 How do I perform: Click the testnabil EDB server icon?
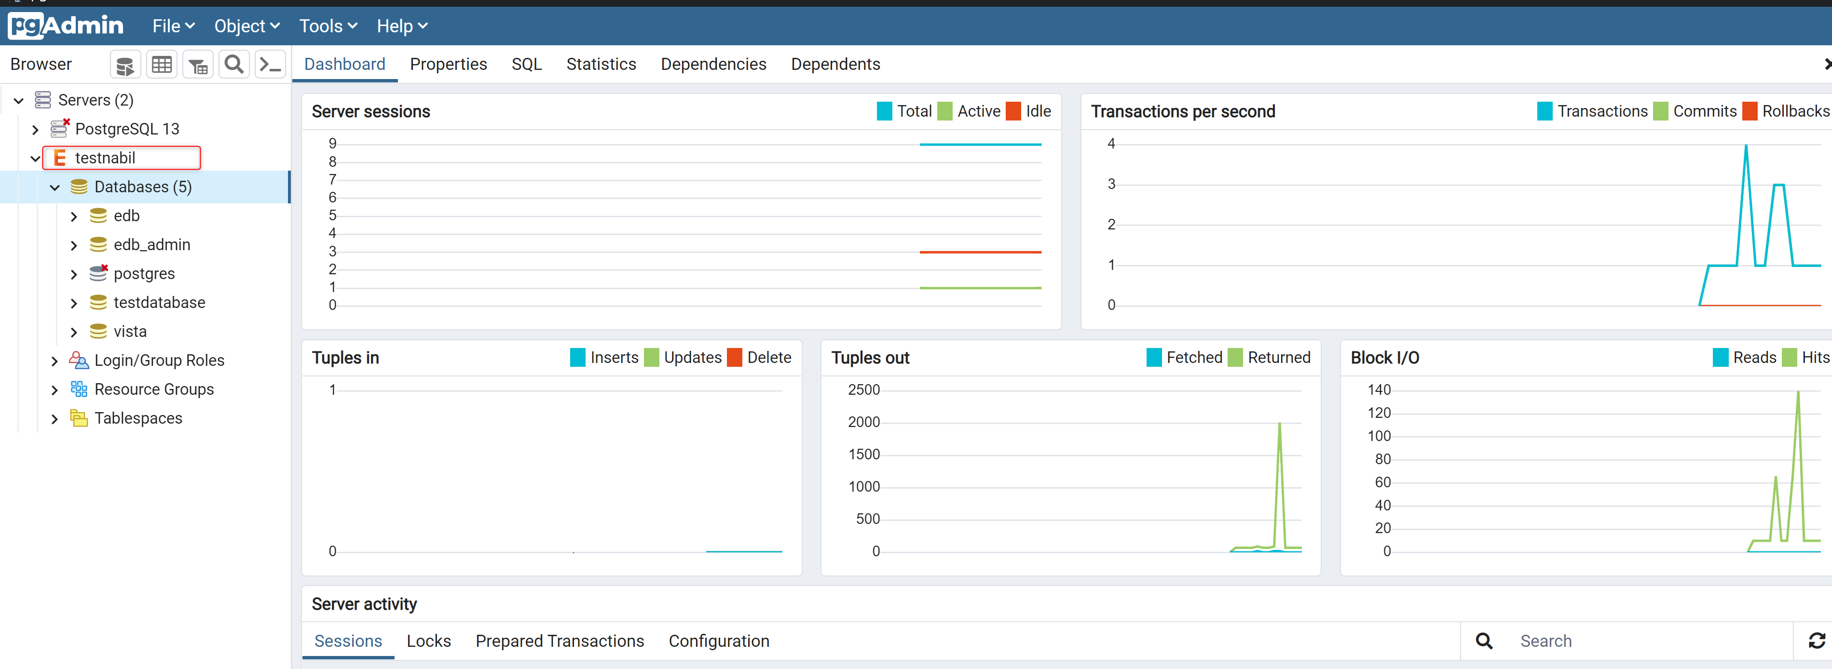tap(60, 158)
